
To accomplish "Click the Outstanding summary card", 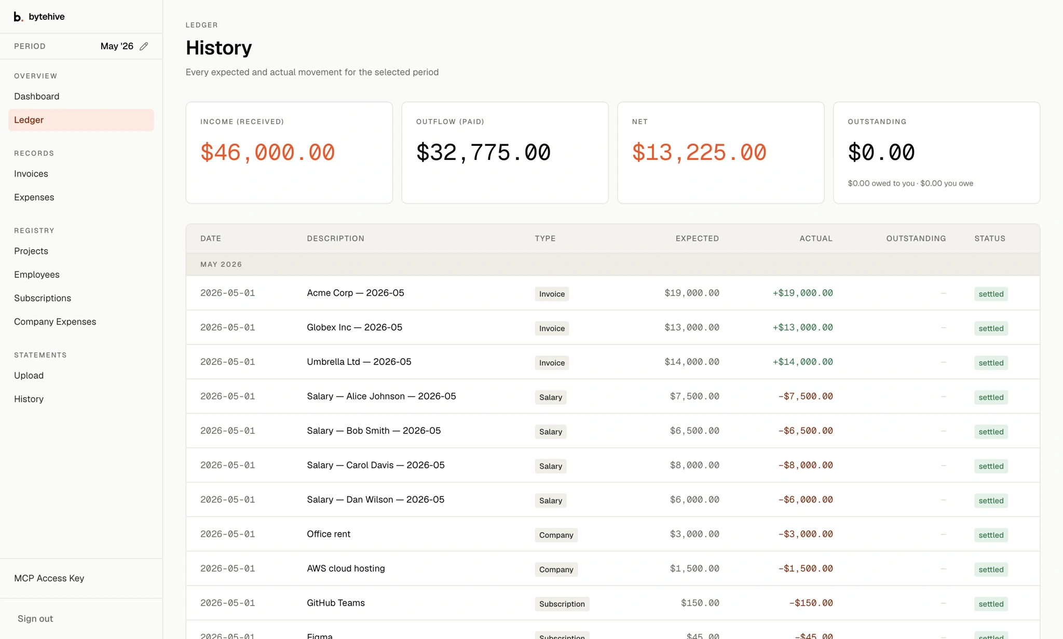I will pos(937,153).
